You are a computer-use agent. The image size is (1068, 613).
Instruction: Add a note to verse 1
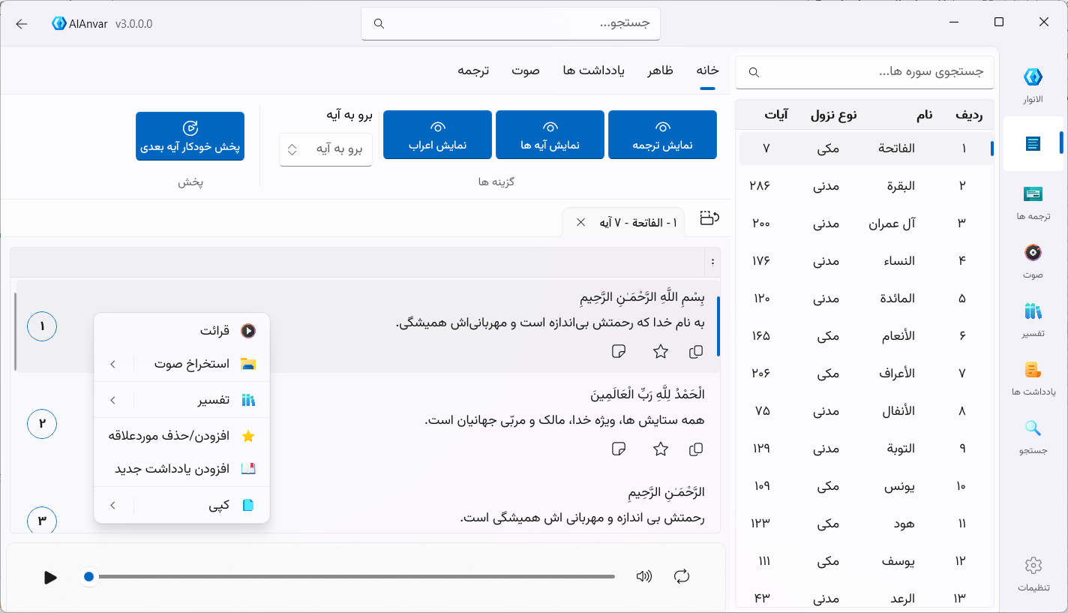[x=619, y=351]
